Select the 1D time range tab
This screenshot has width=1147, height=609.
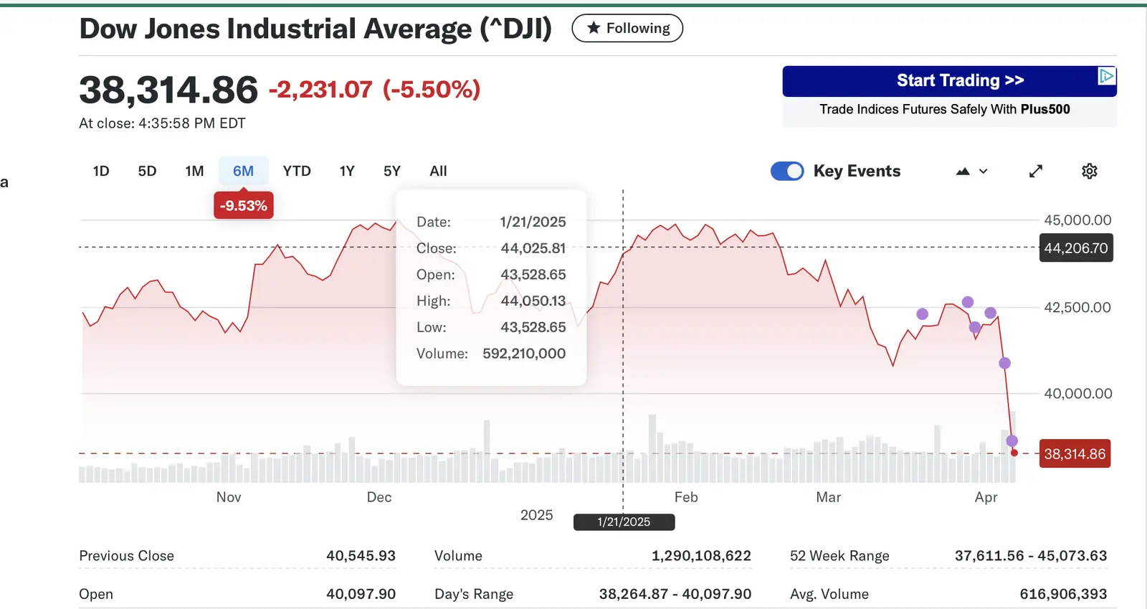pyautogui.click(x=101, y=171)
